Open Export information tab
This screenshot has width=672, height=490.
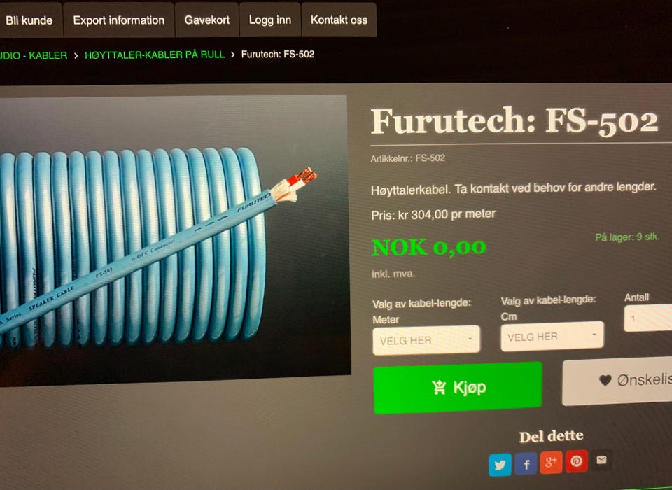click(119, 20)
